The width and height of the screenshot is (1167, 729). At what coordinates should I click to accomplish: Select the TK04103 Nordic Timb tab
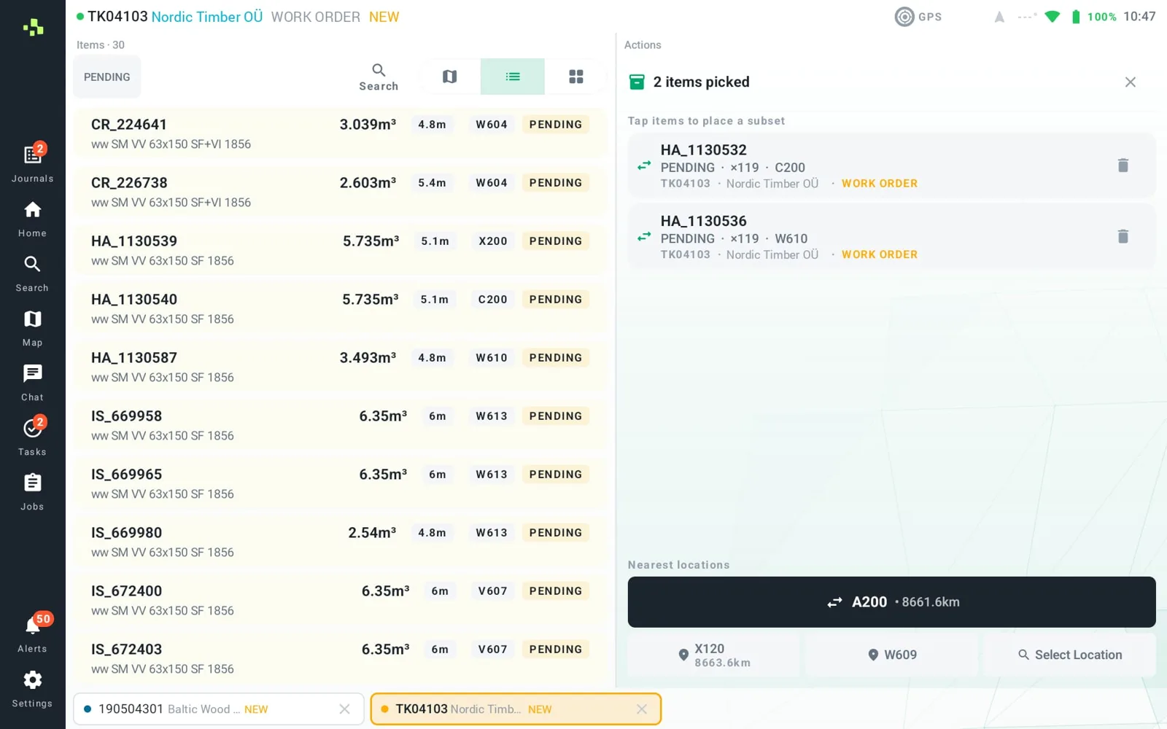[x=516, y=709]
